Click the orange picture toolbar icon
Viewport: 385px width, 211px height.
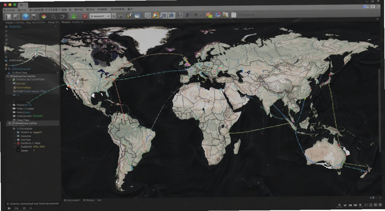coord(156,15)
